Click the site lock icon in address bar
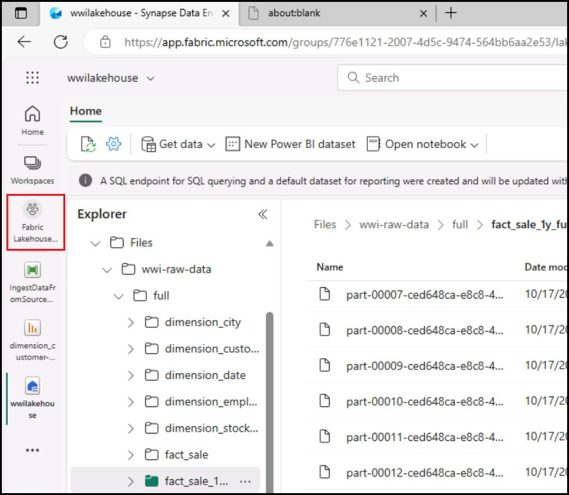Viewport: 569px width, 495px height. point(105,42)
